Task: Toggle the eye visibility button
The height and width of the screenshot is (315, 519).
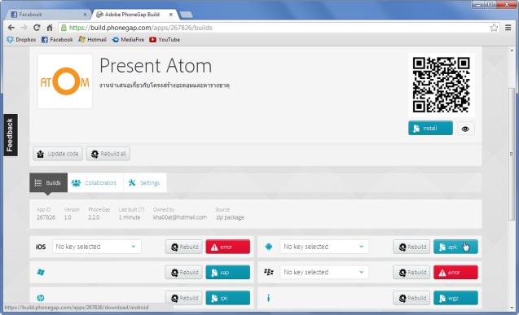Action: point(466,129)
